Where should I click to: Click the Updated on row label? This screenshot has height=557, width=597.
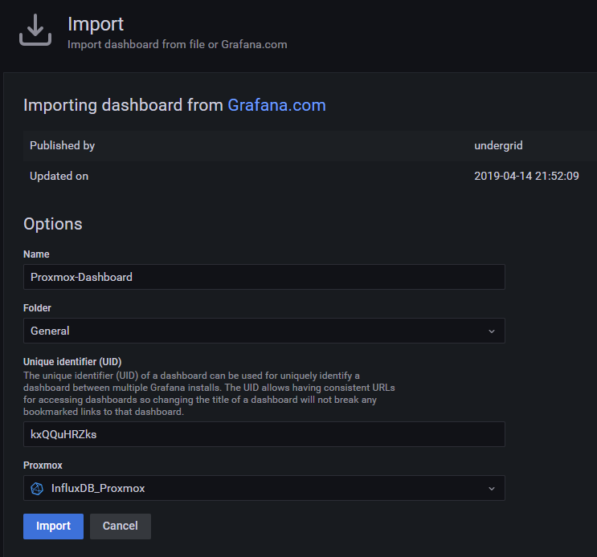tap(59, 176)
